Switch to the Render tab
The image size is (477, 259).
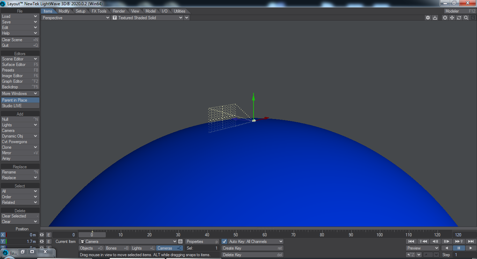tap(119, 11)
